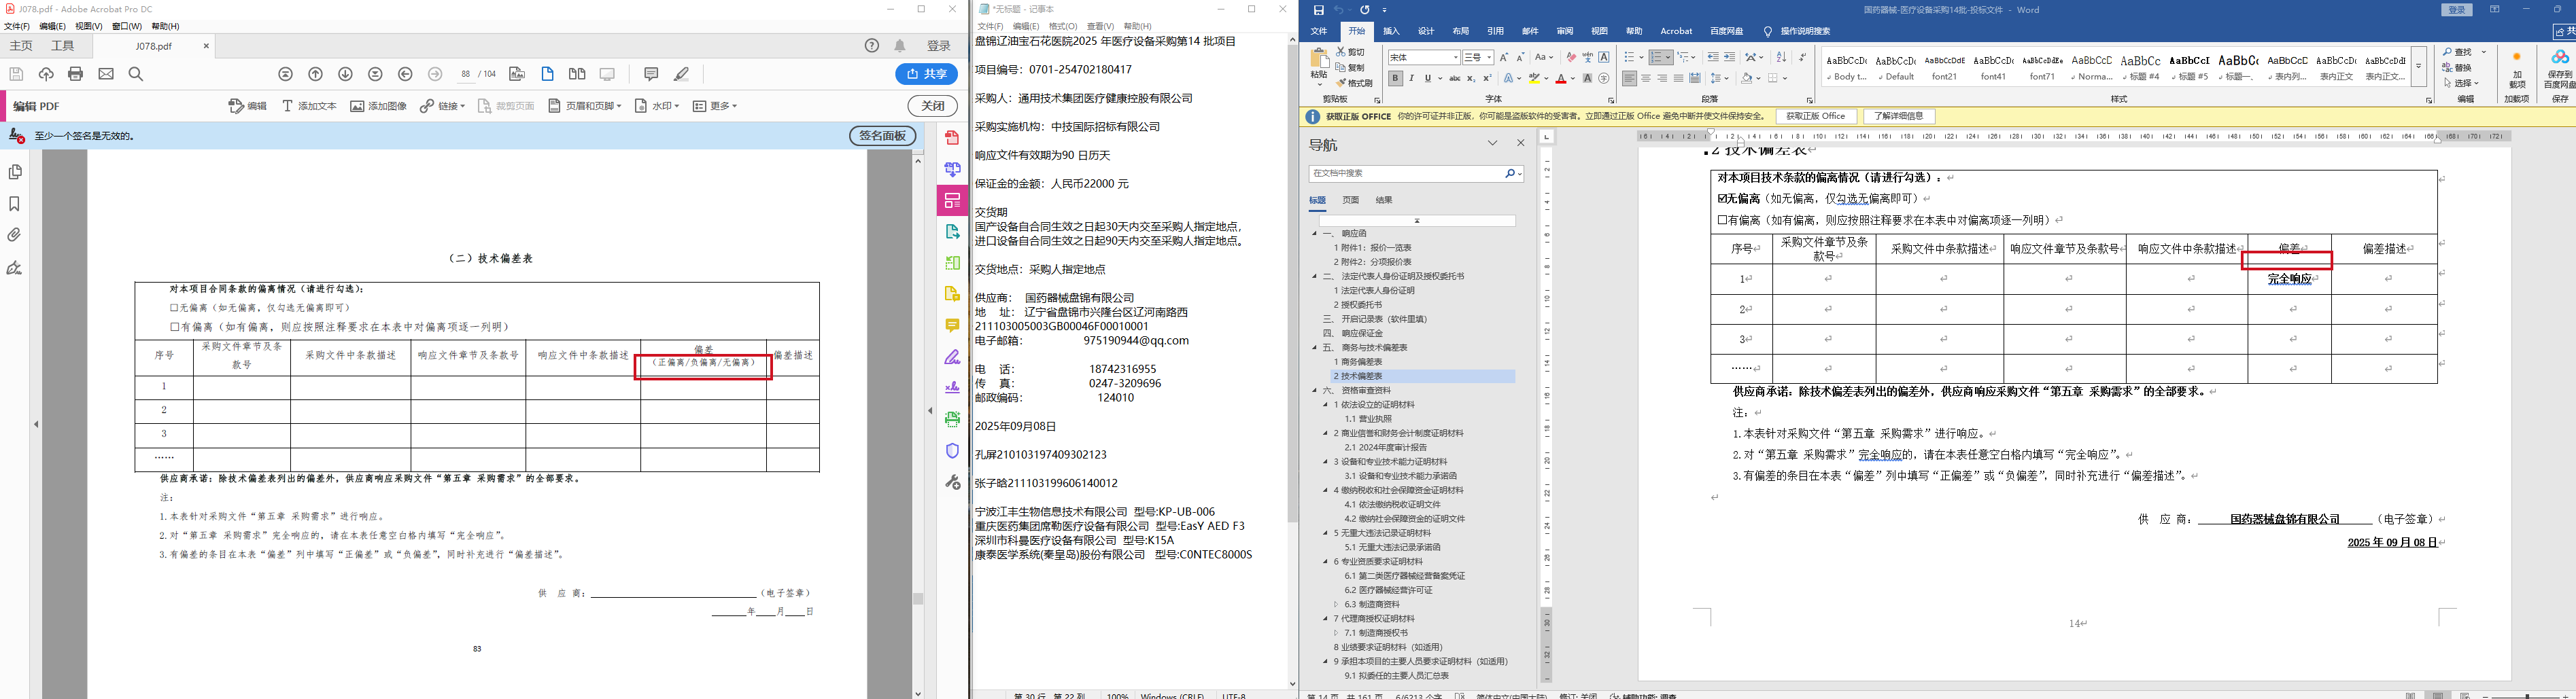2576x699 pixels.
Task: Click the notification bell in Acrobat
Action: point(900,46)
